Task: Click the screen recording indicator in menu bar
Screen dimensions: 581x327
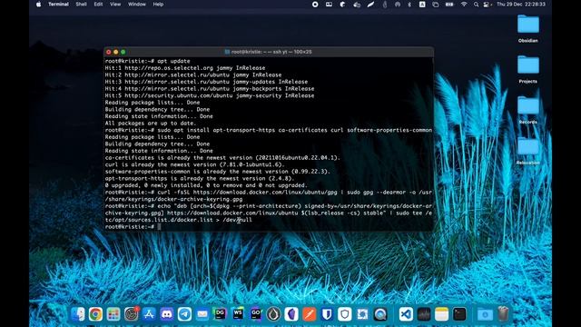Action: [315, 5]
